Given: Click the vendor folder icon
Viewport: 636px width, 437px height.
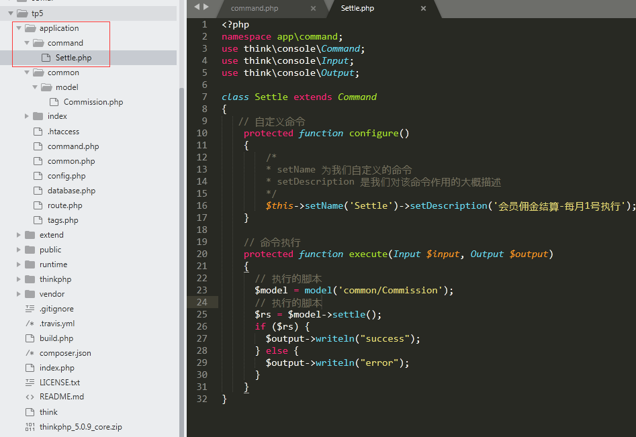Looking at the screenshot, I should coord(30,294).
